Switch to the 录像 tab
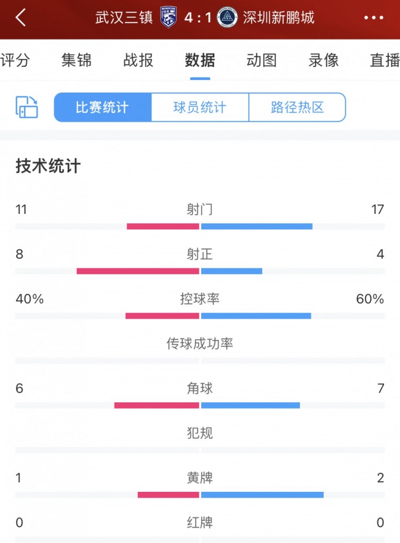Viewport: 400px width, 543px height. click(323, 60)
